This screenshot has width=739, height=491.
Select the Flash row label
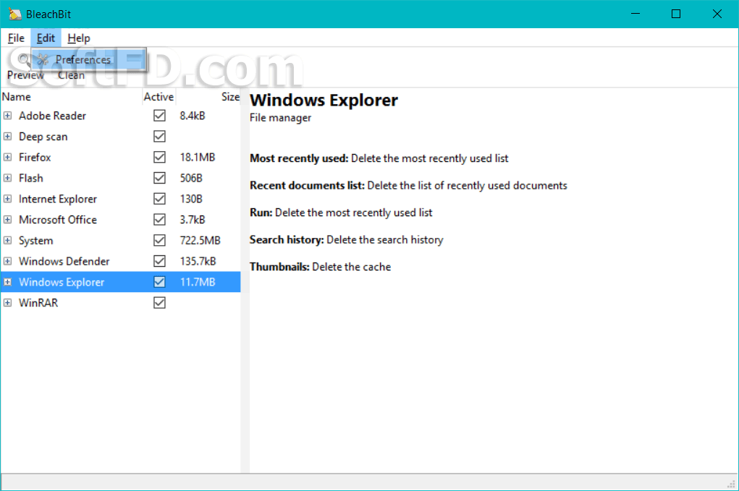coord(30,178)
